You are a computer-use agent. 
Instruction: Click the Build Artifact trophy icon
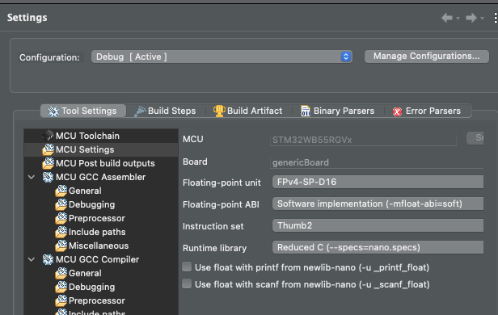pyautogui.click(x=219, y=111)
